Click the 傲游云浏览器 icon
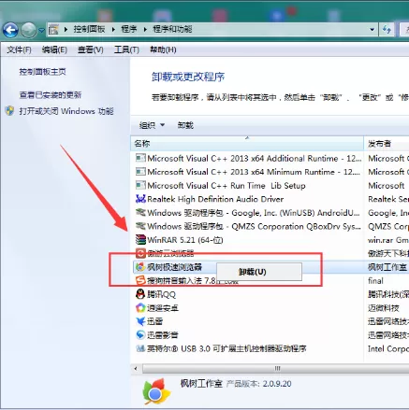The width and height of the screenshot is (409, 410). (x=140, y=253)
